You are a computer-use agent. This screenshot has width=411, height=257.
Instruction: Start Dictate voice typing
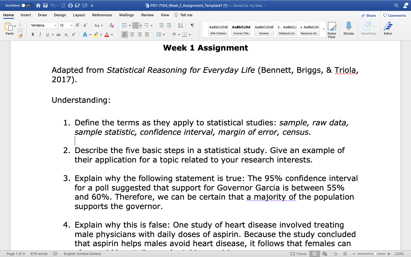(348, 29)
